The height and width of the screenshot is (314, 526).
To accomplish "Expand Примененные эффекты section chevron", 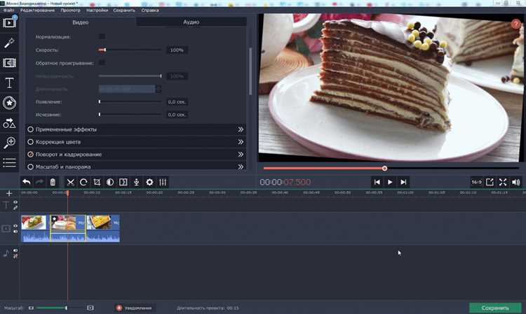I will pyautogui.click(x=241, y=129).
